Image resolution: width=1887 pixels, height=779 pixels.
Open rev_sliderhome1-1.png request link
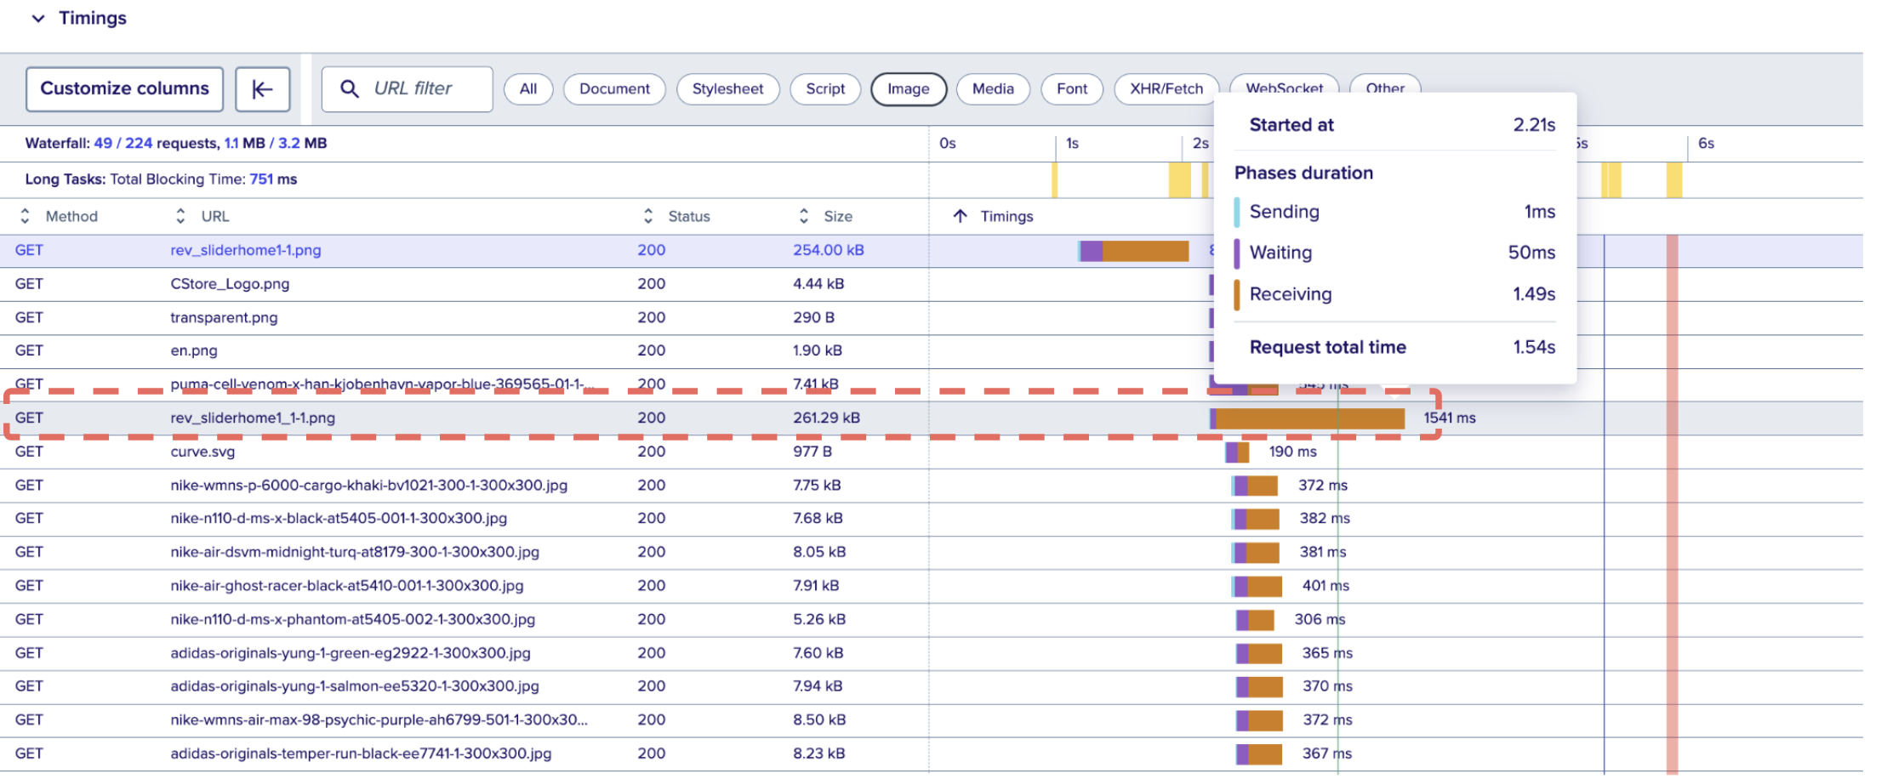click(x=245, y=250)
